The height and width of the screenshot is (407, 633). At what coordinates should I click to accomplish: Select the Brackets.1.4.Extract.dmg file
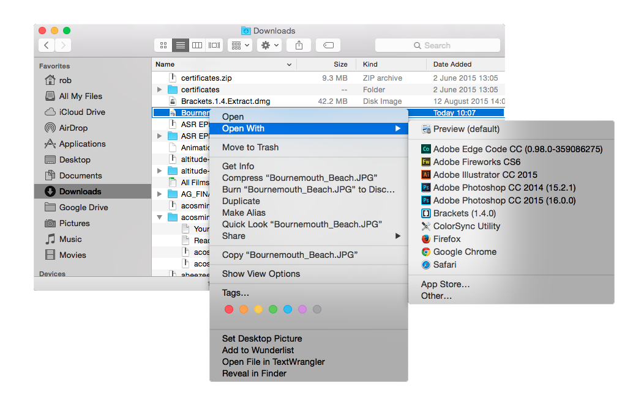click(328, 101)
